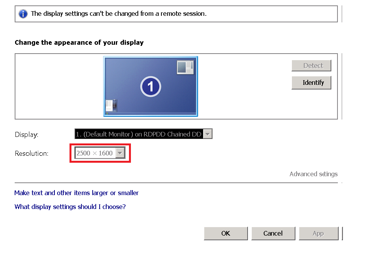Click the Resolution: label
373x273 pixels.
31,153
